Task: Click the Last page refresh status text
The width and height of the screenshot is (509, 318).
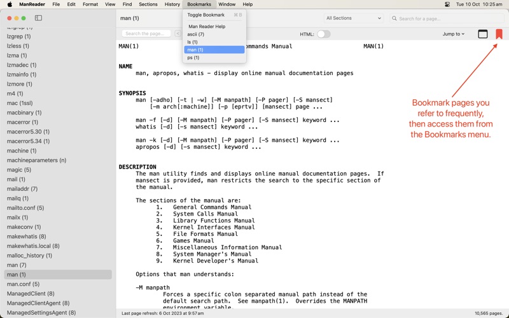Action: tap(163, 313)
